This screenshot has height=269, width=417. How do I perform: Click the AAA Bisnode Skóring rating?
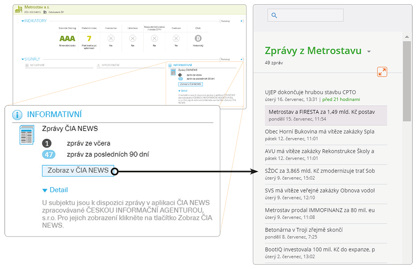(67, 38)
